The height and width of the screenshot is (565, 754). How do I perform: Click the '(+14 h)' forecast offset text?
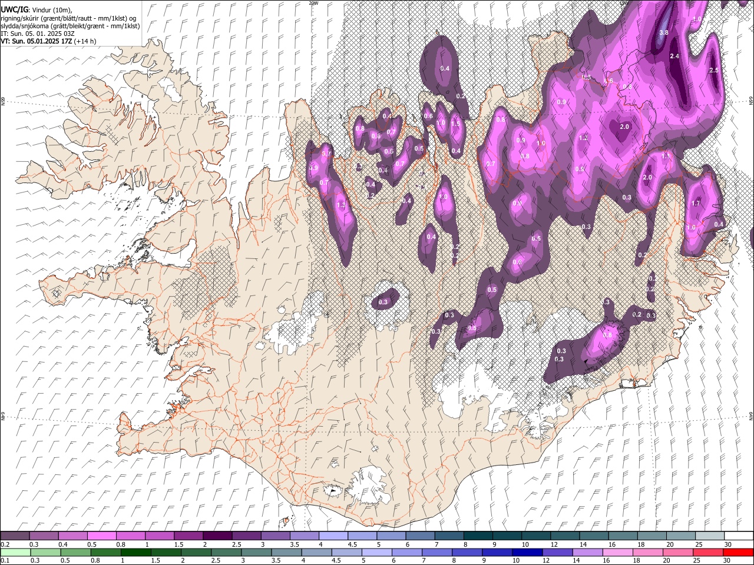coord(86,41)
